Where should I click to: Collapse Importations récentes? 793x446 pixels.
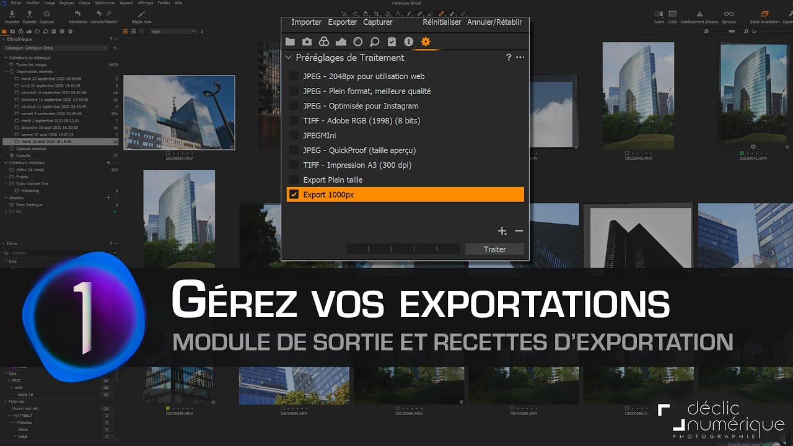click(7, 72)
